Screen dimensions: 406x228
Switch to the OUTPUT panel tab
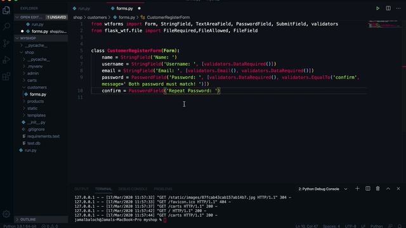[x=81, y=189]
